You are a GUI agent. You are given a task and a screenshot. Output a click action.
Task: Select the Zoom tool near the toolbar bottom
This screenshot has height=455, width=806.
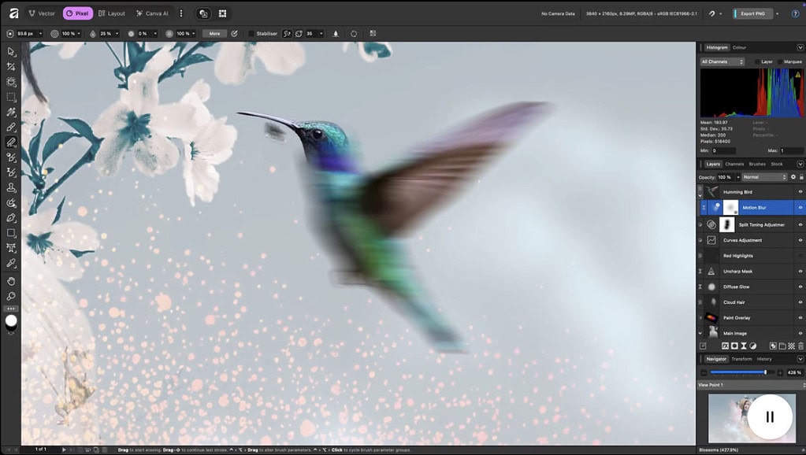pos(10,296)
